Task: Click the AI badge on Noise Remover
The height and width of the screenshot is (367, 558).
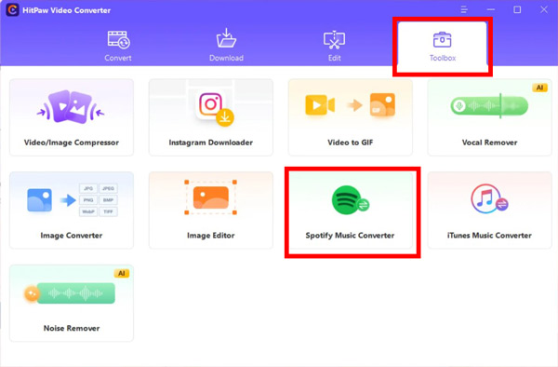Action: [x=121, y=273]
